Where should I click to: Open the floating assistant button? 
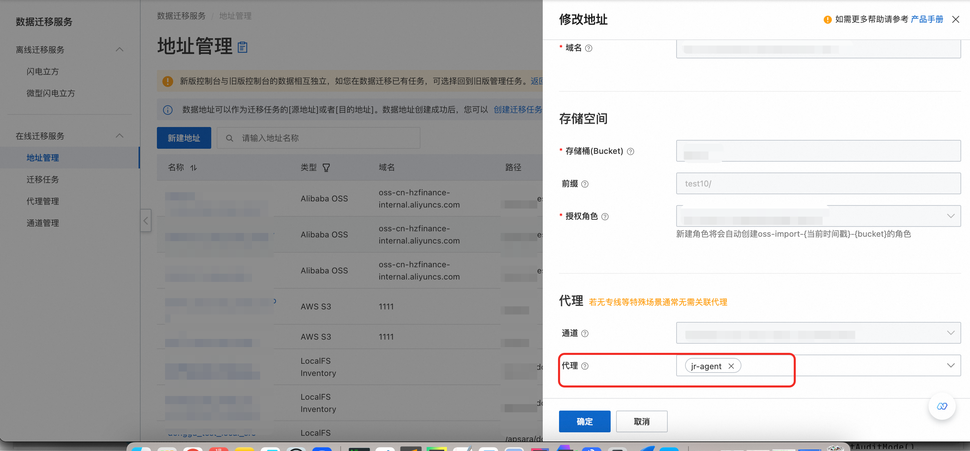point(941,406)
